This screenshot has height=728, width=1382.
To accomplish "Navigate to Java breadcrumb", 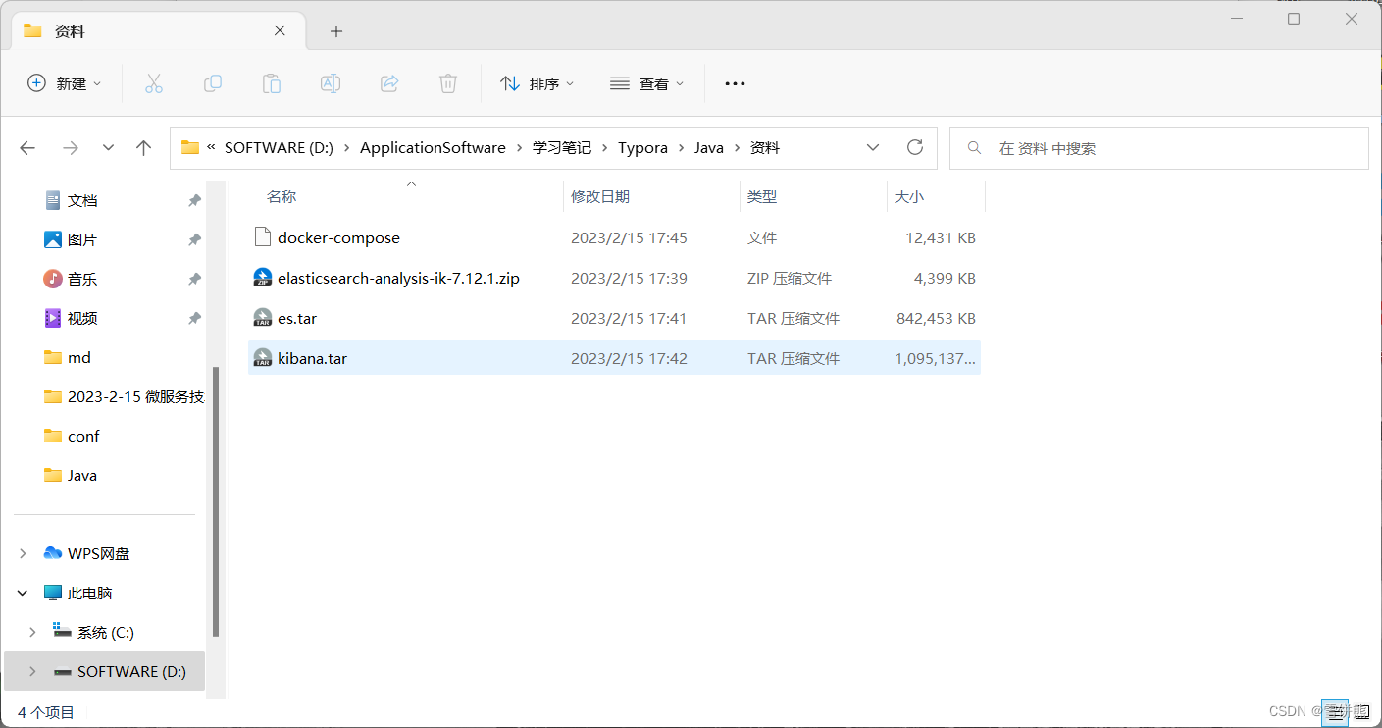I will tap(709, 148).
